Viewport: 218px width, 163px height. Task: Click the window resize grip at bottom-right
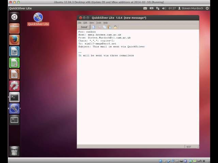198,147
